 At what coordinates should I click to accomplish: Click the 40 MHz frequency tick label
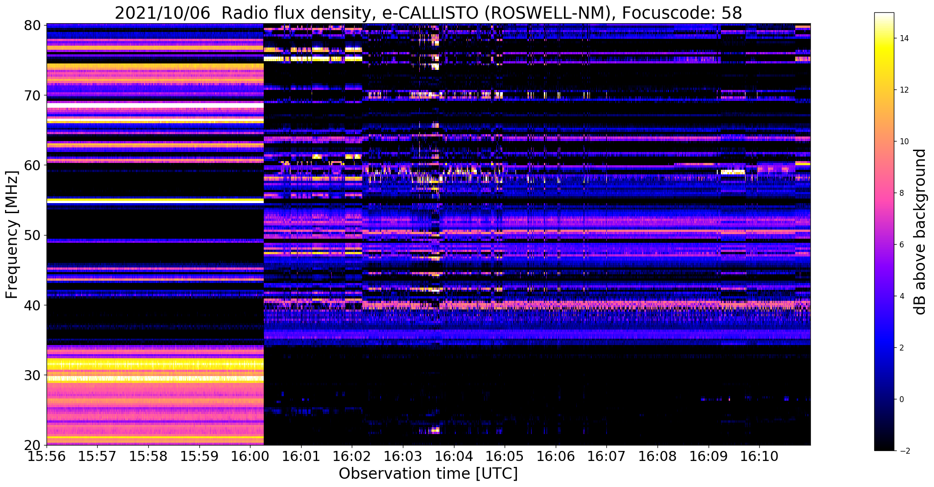pyautogui.click(x=32, y=305)
